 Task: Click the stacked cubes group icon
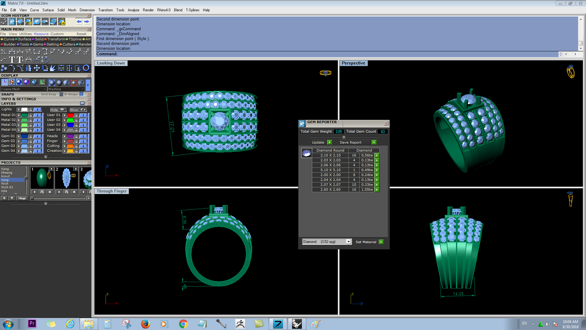click(x=4, y=68)
